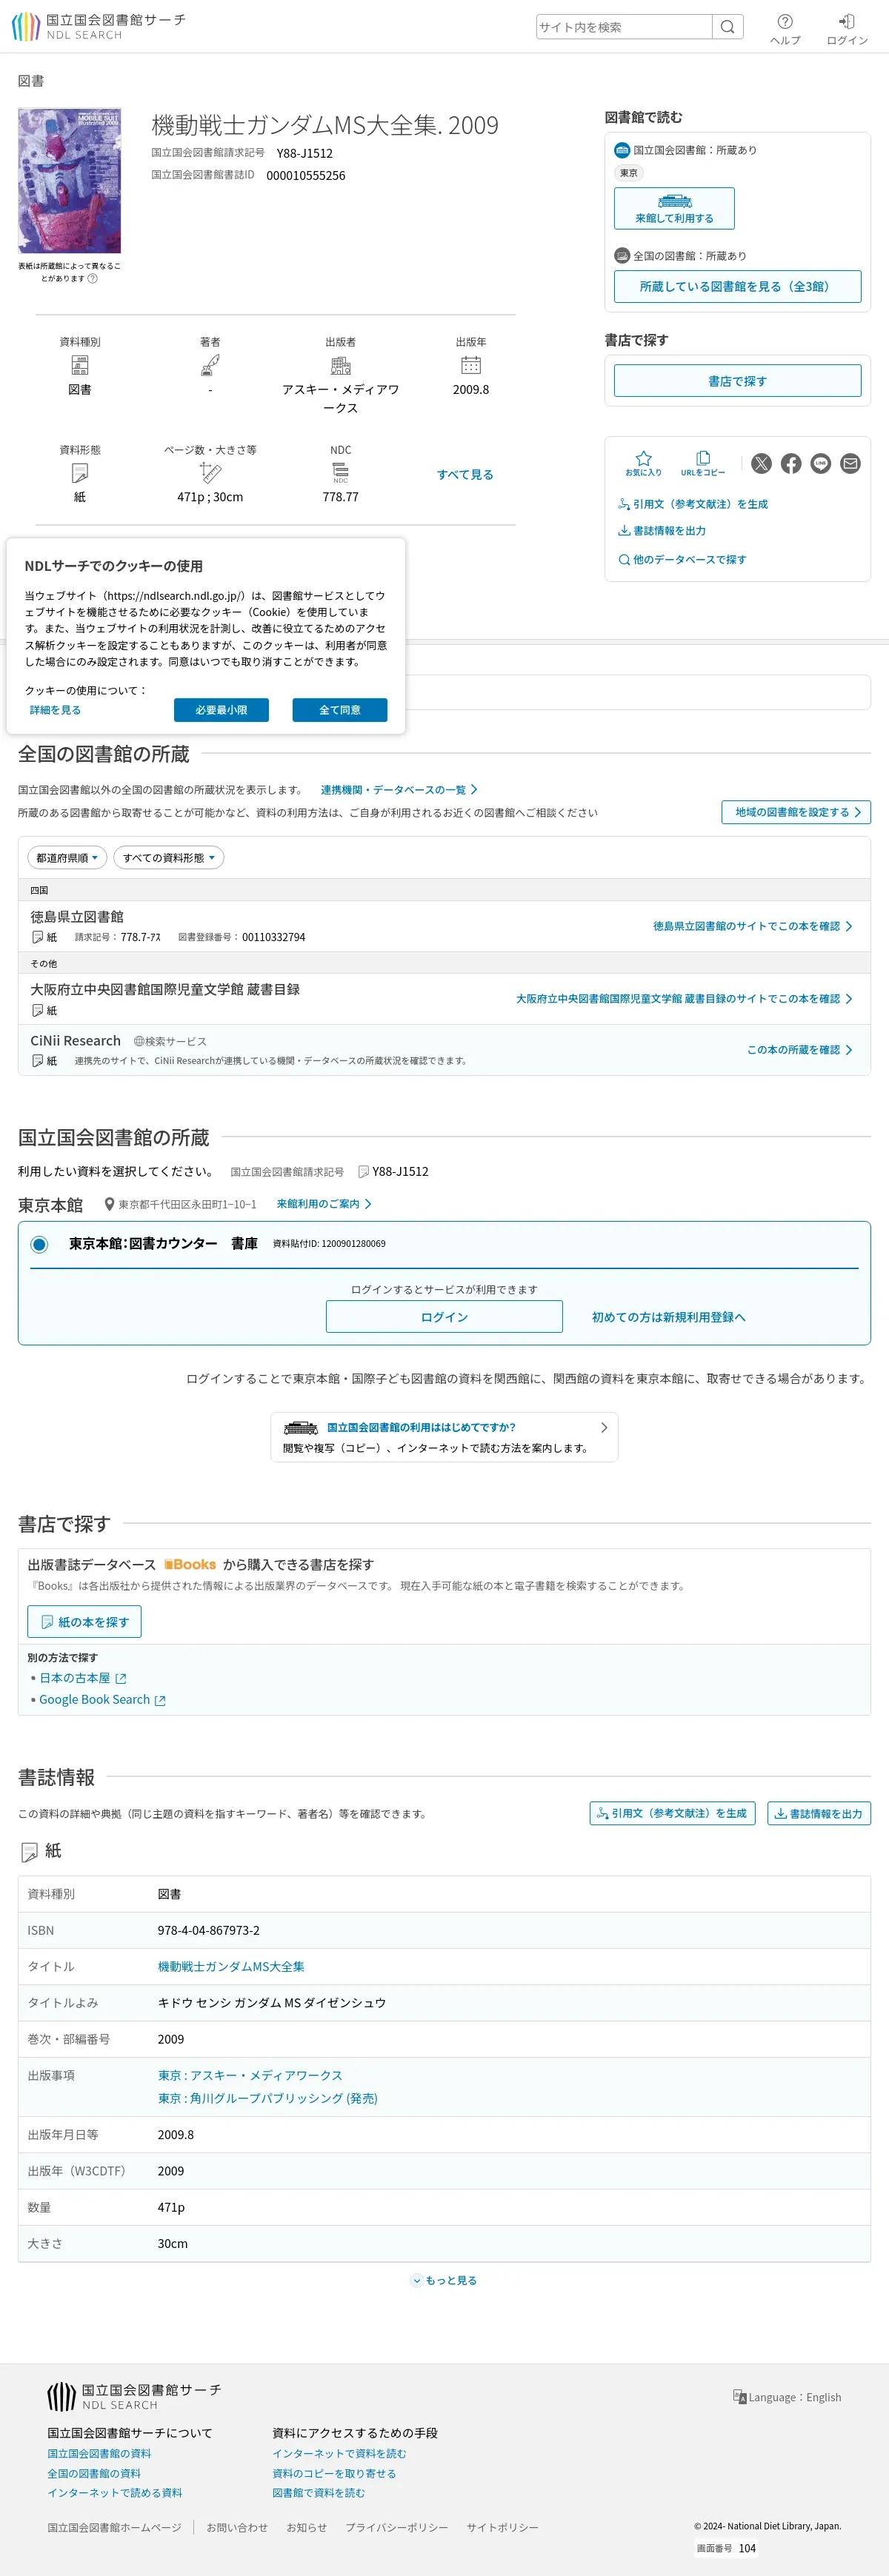This screenshot has width=889, height=2576.
Task: Click 東京 : 角川グループパブリッシング (発売) link
Action: (x=268, y=2098)
